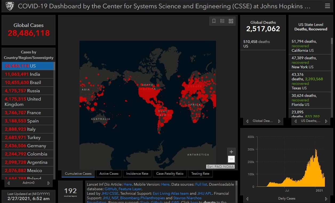The height and width of the screenshot is (203, 335).
Task: Open the 'Full list' data sources link
Action: tap(202, 184)
